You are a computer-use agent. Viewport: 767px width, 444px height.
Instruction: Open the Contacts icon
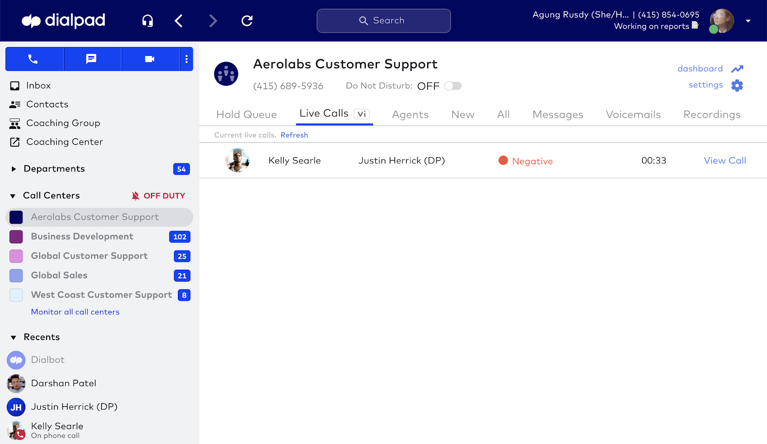[15, 104]
